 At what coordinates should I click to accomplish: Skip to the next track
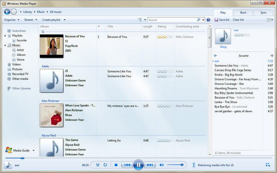(150, 165)
